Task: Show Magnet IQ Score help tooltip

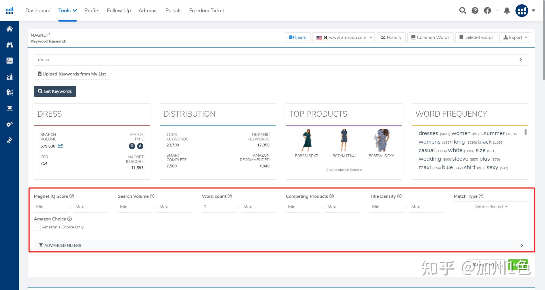Action: pos(72,196)
